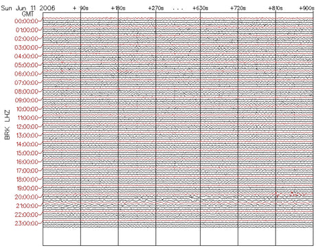The image size is (316, 248).
Task: Click the 16:00:00 hour label
Action: [x=27, y=162]
